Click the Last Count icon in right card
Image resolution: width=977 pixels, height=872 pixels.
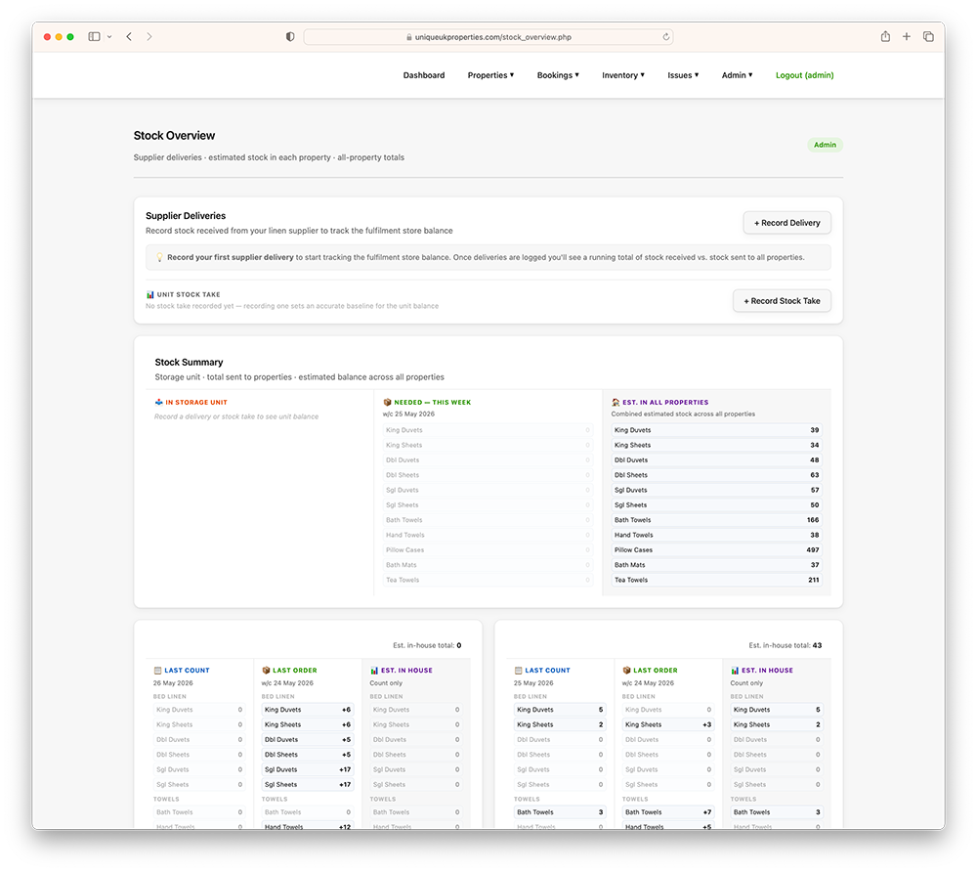[519, 670]
